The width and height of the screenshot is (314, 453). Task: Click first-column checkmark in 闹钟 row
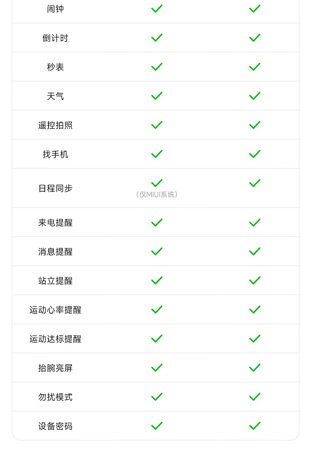157,9
